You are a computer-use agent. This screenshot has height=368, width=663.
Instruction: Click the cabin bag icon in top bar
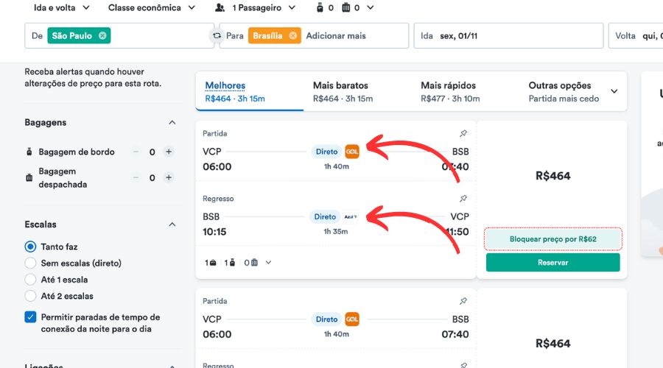pos(320,7)
